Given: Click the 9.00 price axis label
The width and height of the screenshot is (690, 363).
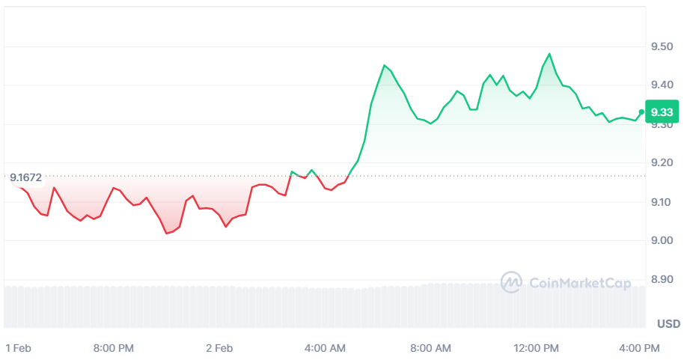Looking at the screenshot, I should point(662,240).
